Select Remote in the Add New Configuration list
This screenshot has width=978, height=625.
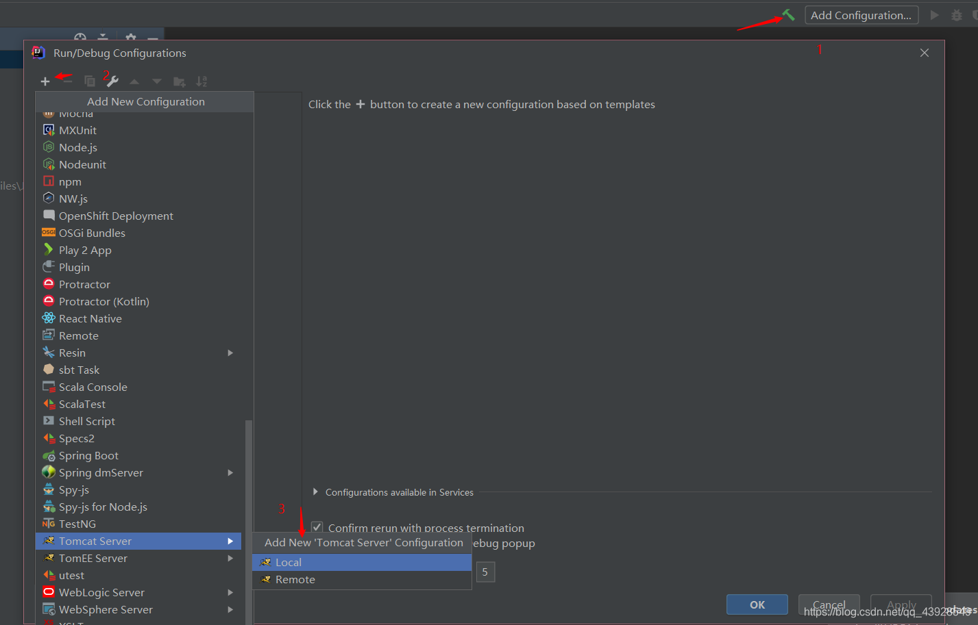click(x=138, y=335)
